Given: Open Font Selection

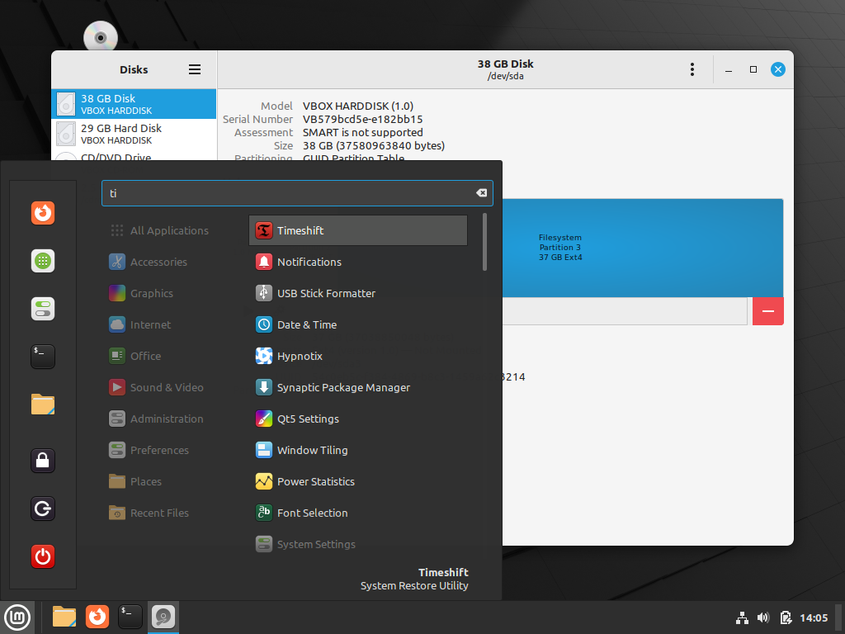Looking at the screenshot, I should (x=358, y=513).
